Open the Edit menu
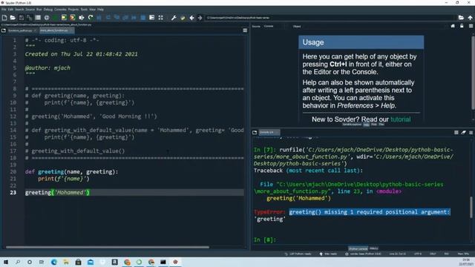Viewport: 475px width, 267px height. tap(10, 10)
